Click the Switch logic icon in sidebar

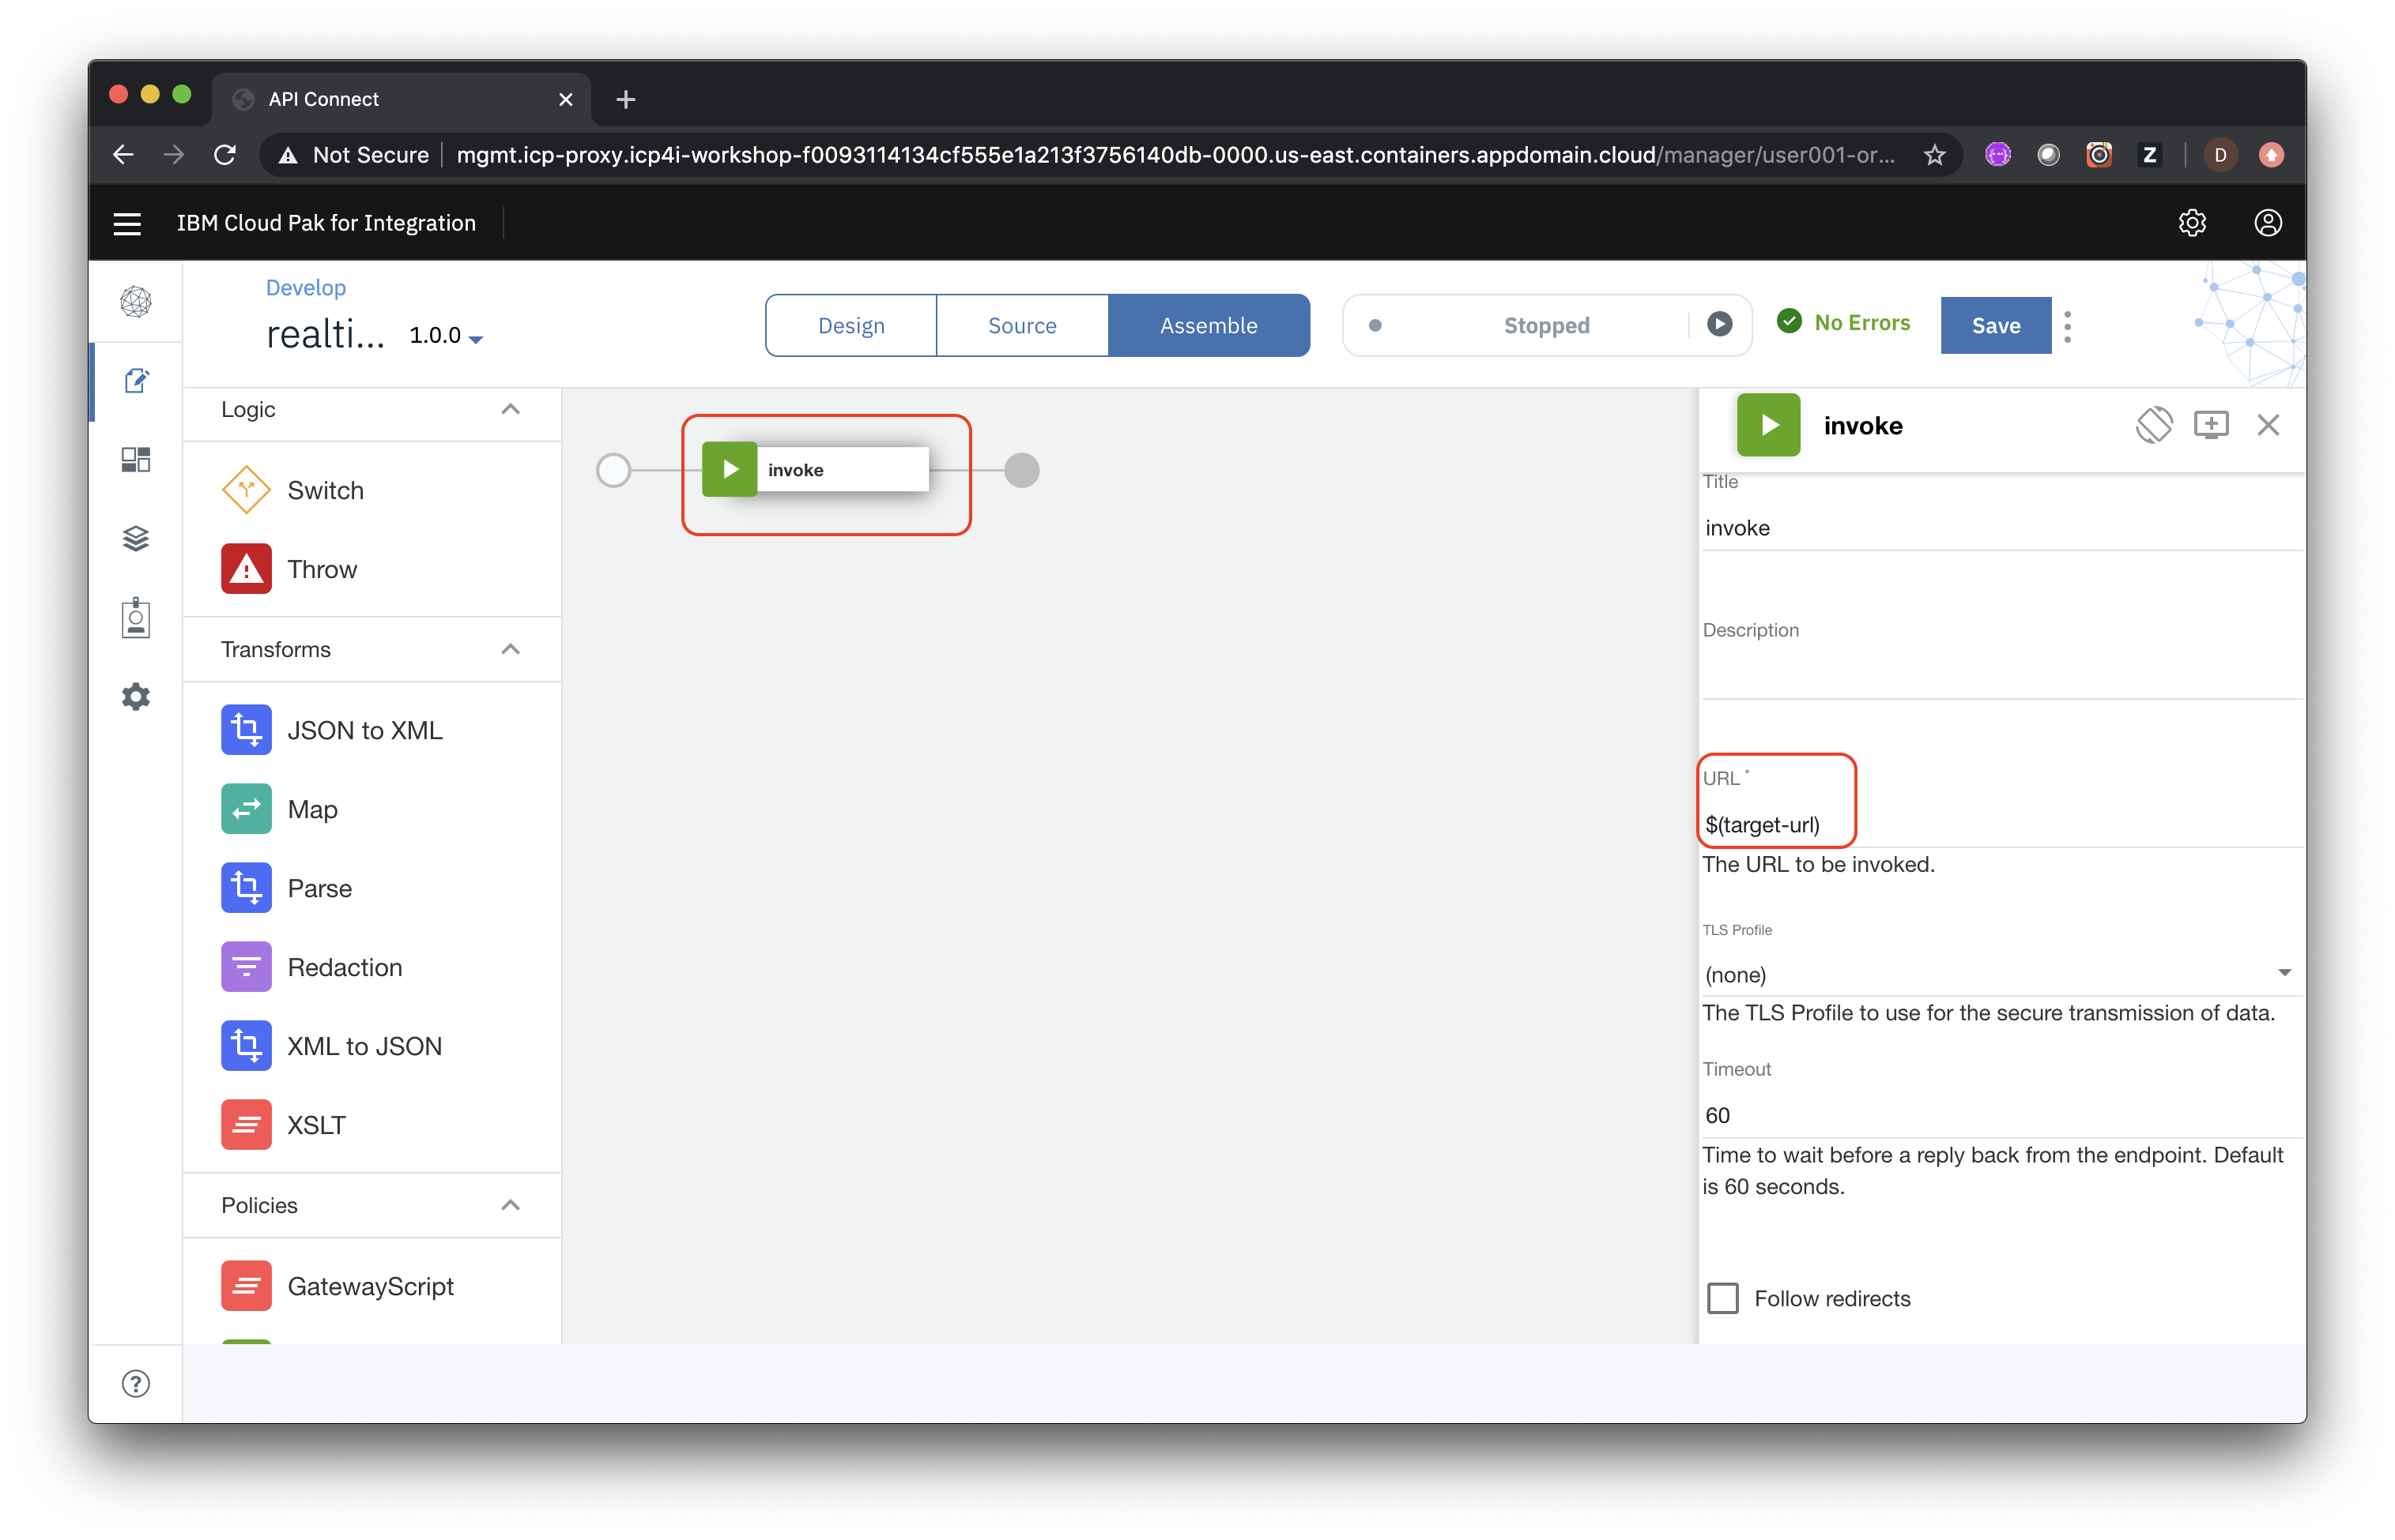246,490
